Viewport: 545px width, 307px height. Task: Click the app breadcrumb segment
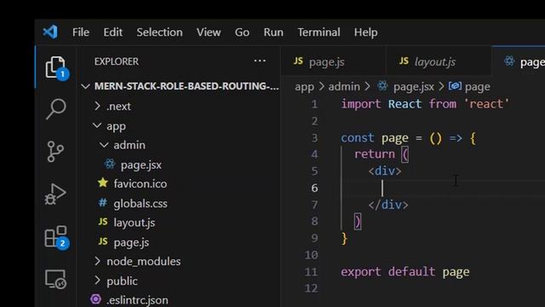click(304, 86)
